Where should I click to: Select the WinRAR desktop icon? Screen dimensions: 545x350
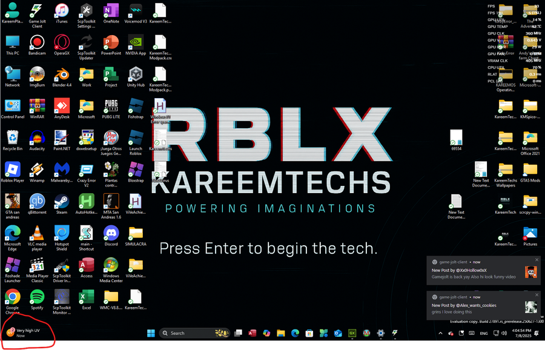click(x=37, y=109)
